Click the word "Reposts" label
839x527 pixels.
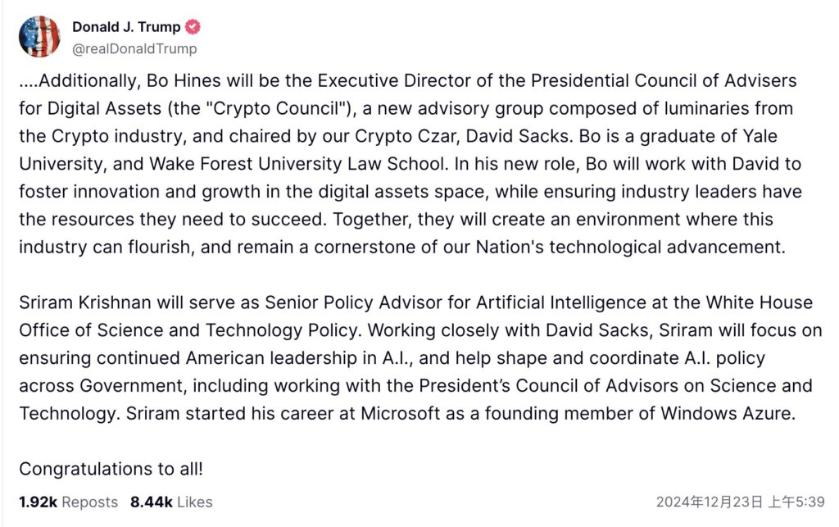[x=90, y=502]
